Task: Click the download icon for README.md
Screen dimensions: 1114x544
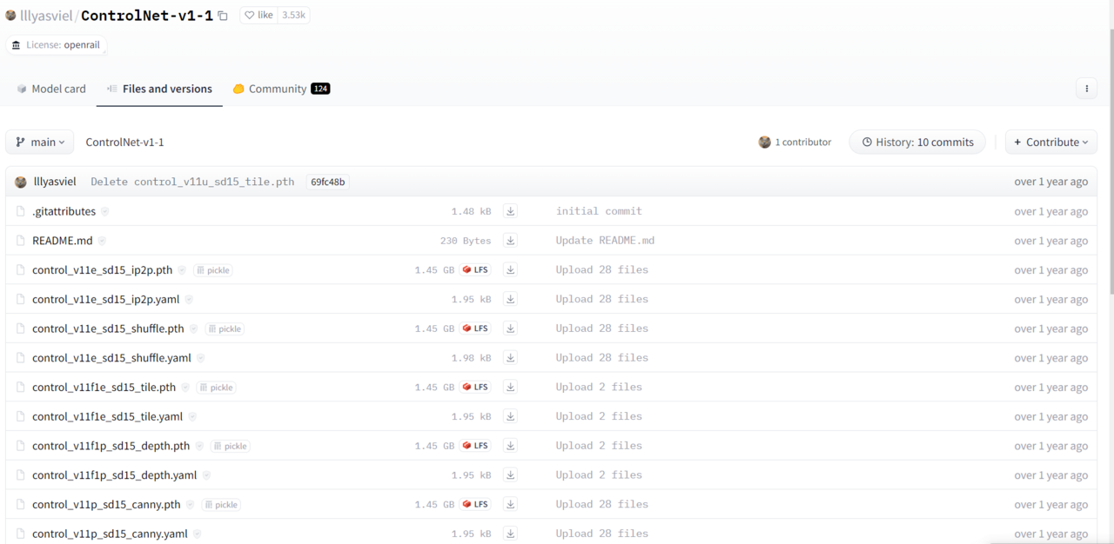Action: click(511, 241)
